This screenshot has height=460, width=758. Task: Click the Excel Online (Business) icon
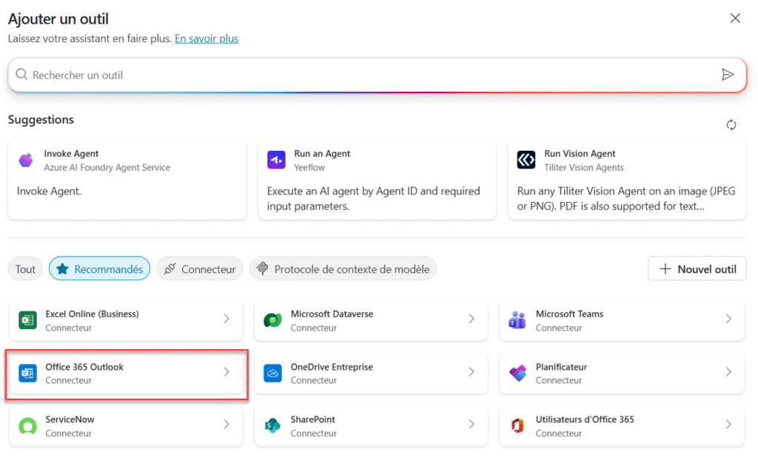(28, 320)
